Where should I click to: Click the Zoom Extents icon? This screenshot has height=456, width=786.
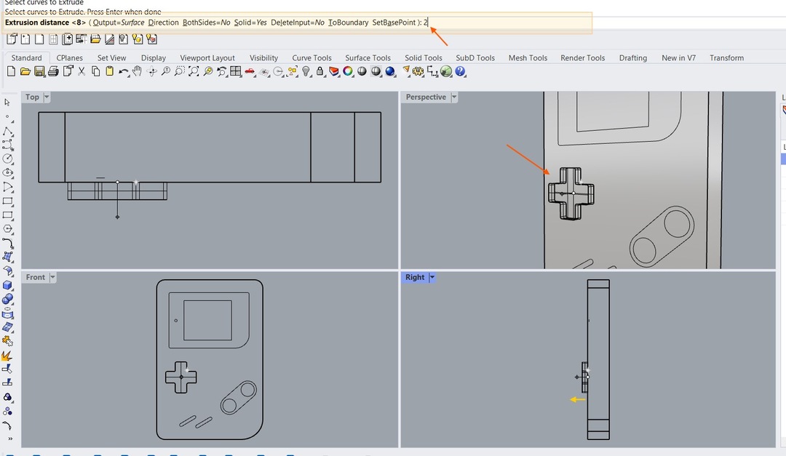(x=194, y=72)
